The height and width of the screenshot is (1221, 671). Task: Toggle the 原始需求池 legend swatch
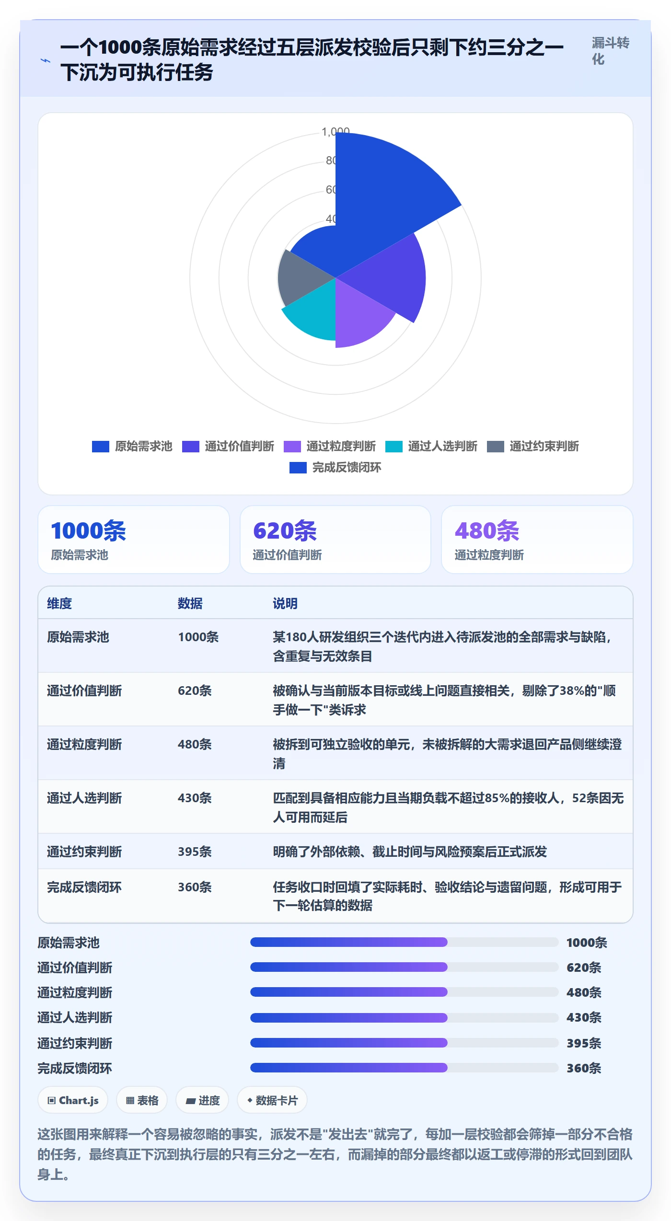[101, 447]
